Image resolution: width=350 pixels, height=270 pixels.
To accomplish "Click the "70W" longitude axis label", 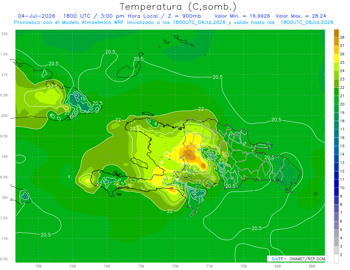I will coord(244,266).
